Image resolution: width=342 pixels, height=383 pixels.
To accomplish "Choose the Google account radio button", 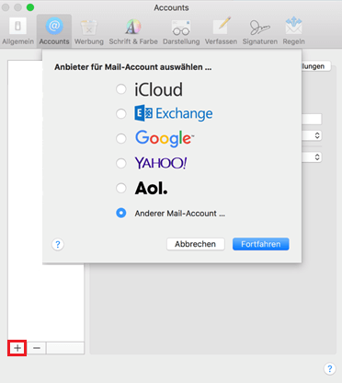I will coord(121,138).
